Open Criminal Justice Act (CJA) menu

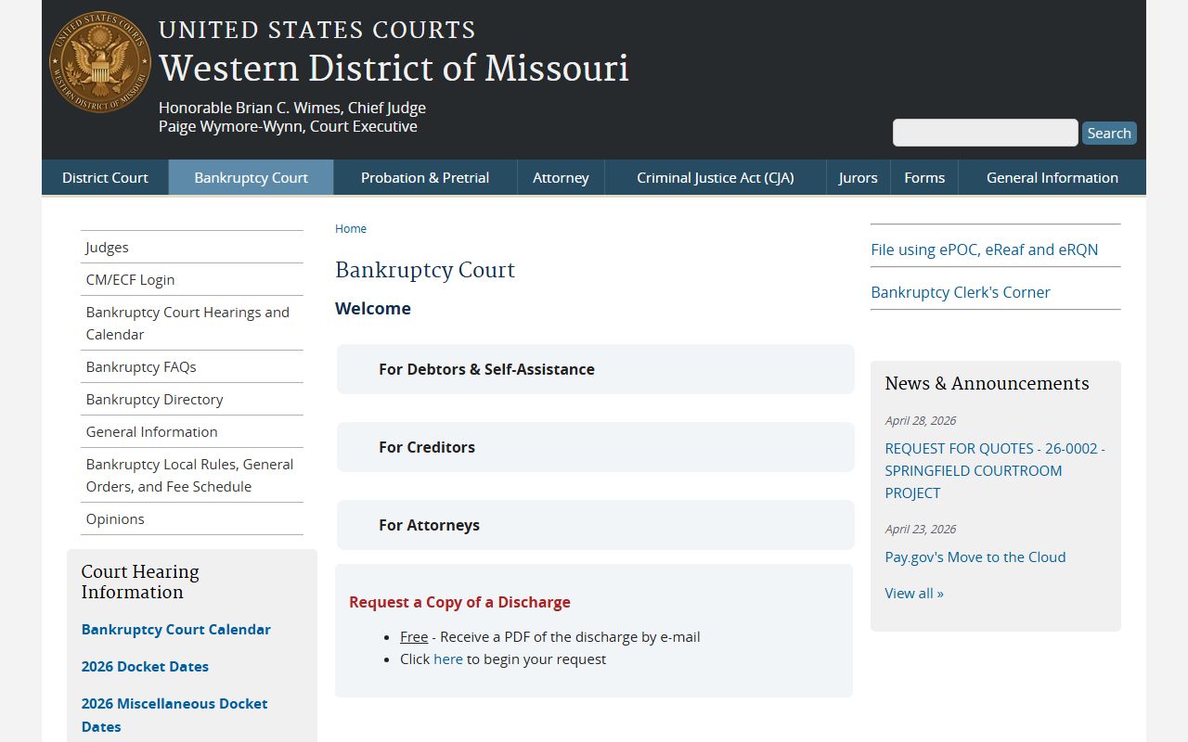point(716,177)
